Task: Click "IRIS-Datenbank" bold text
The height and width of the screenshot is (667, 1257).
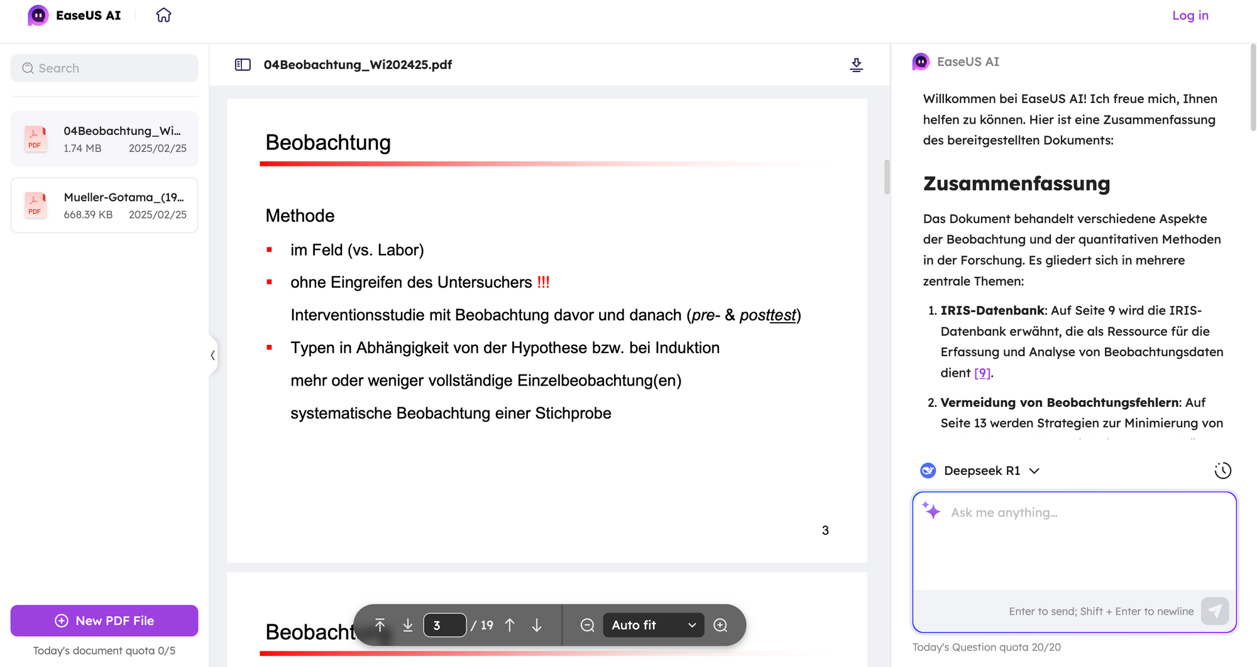Action: 993,310
